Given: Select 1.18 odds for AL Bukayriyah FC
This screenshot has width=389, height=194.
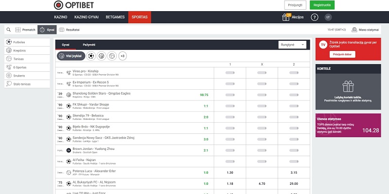Looking at the screenshot, I should pyautogui.click(x=230, y=184).
